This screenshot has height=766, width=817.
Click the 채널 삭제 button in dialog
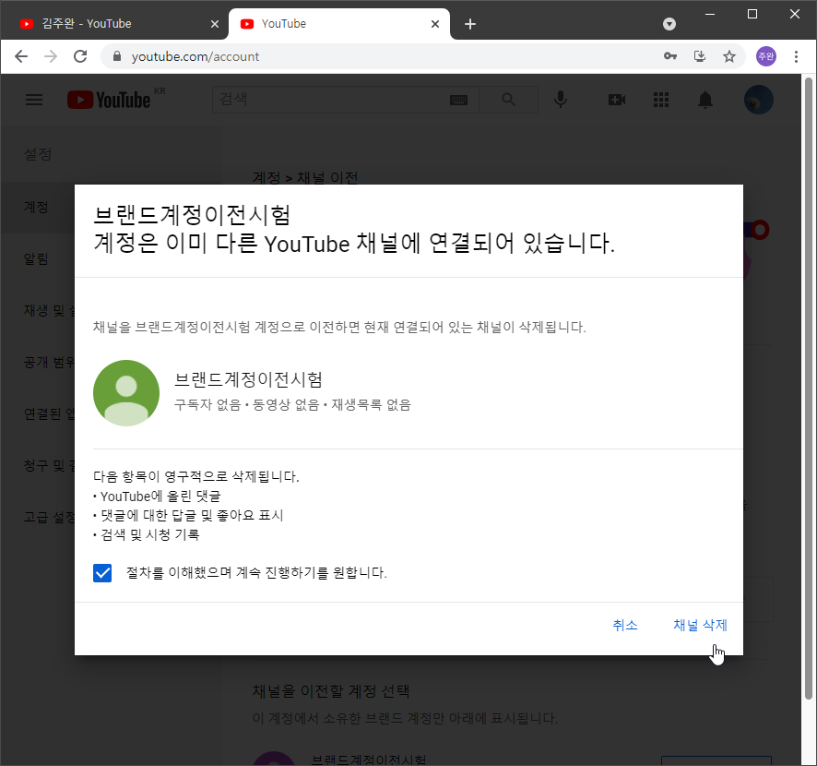(x=700, y=625)
